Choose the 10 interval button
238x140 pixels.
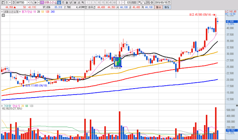[99, 3]
